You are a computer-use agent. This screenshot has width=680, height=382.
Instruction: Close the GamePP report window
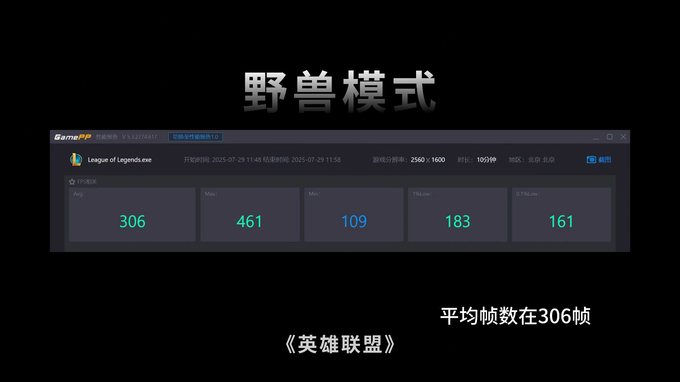623,137
